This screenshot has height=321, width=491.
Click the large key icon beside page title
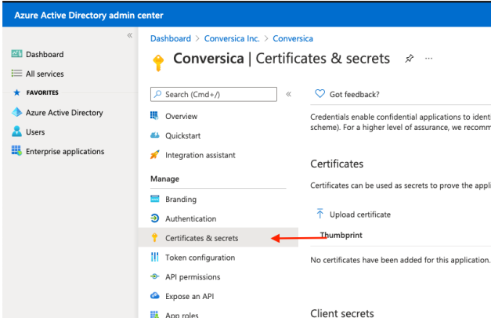coord(158,63)
